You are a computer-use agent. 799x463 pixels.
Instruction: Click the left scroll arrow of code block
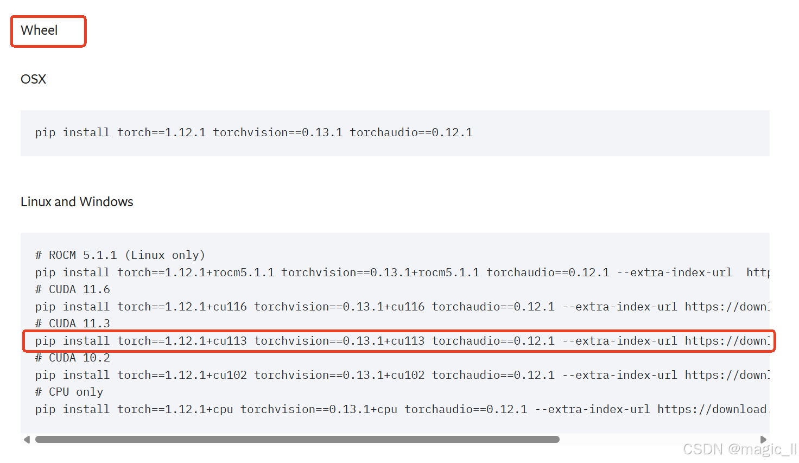27,440
